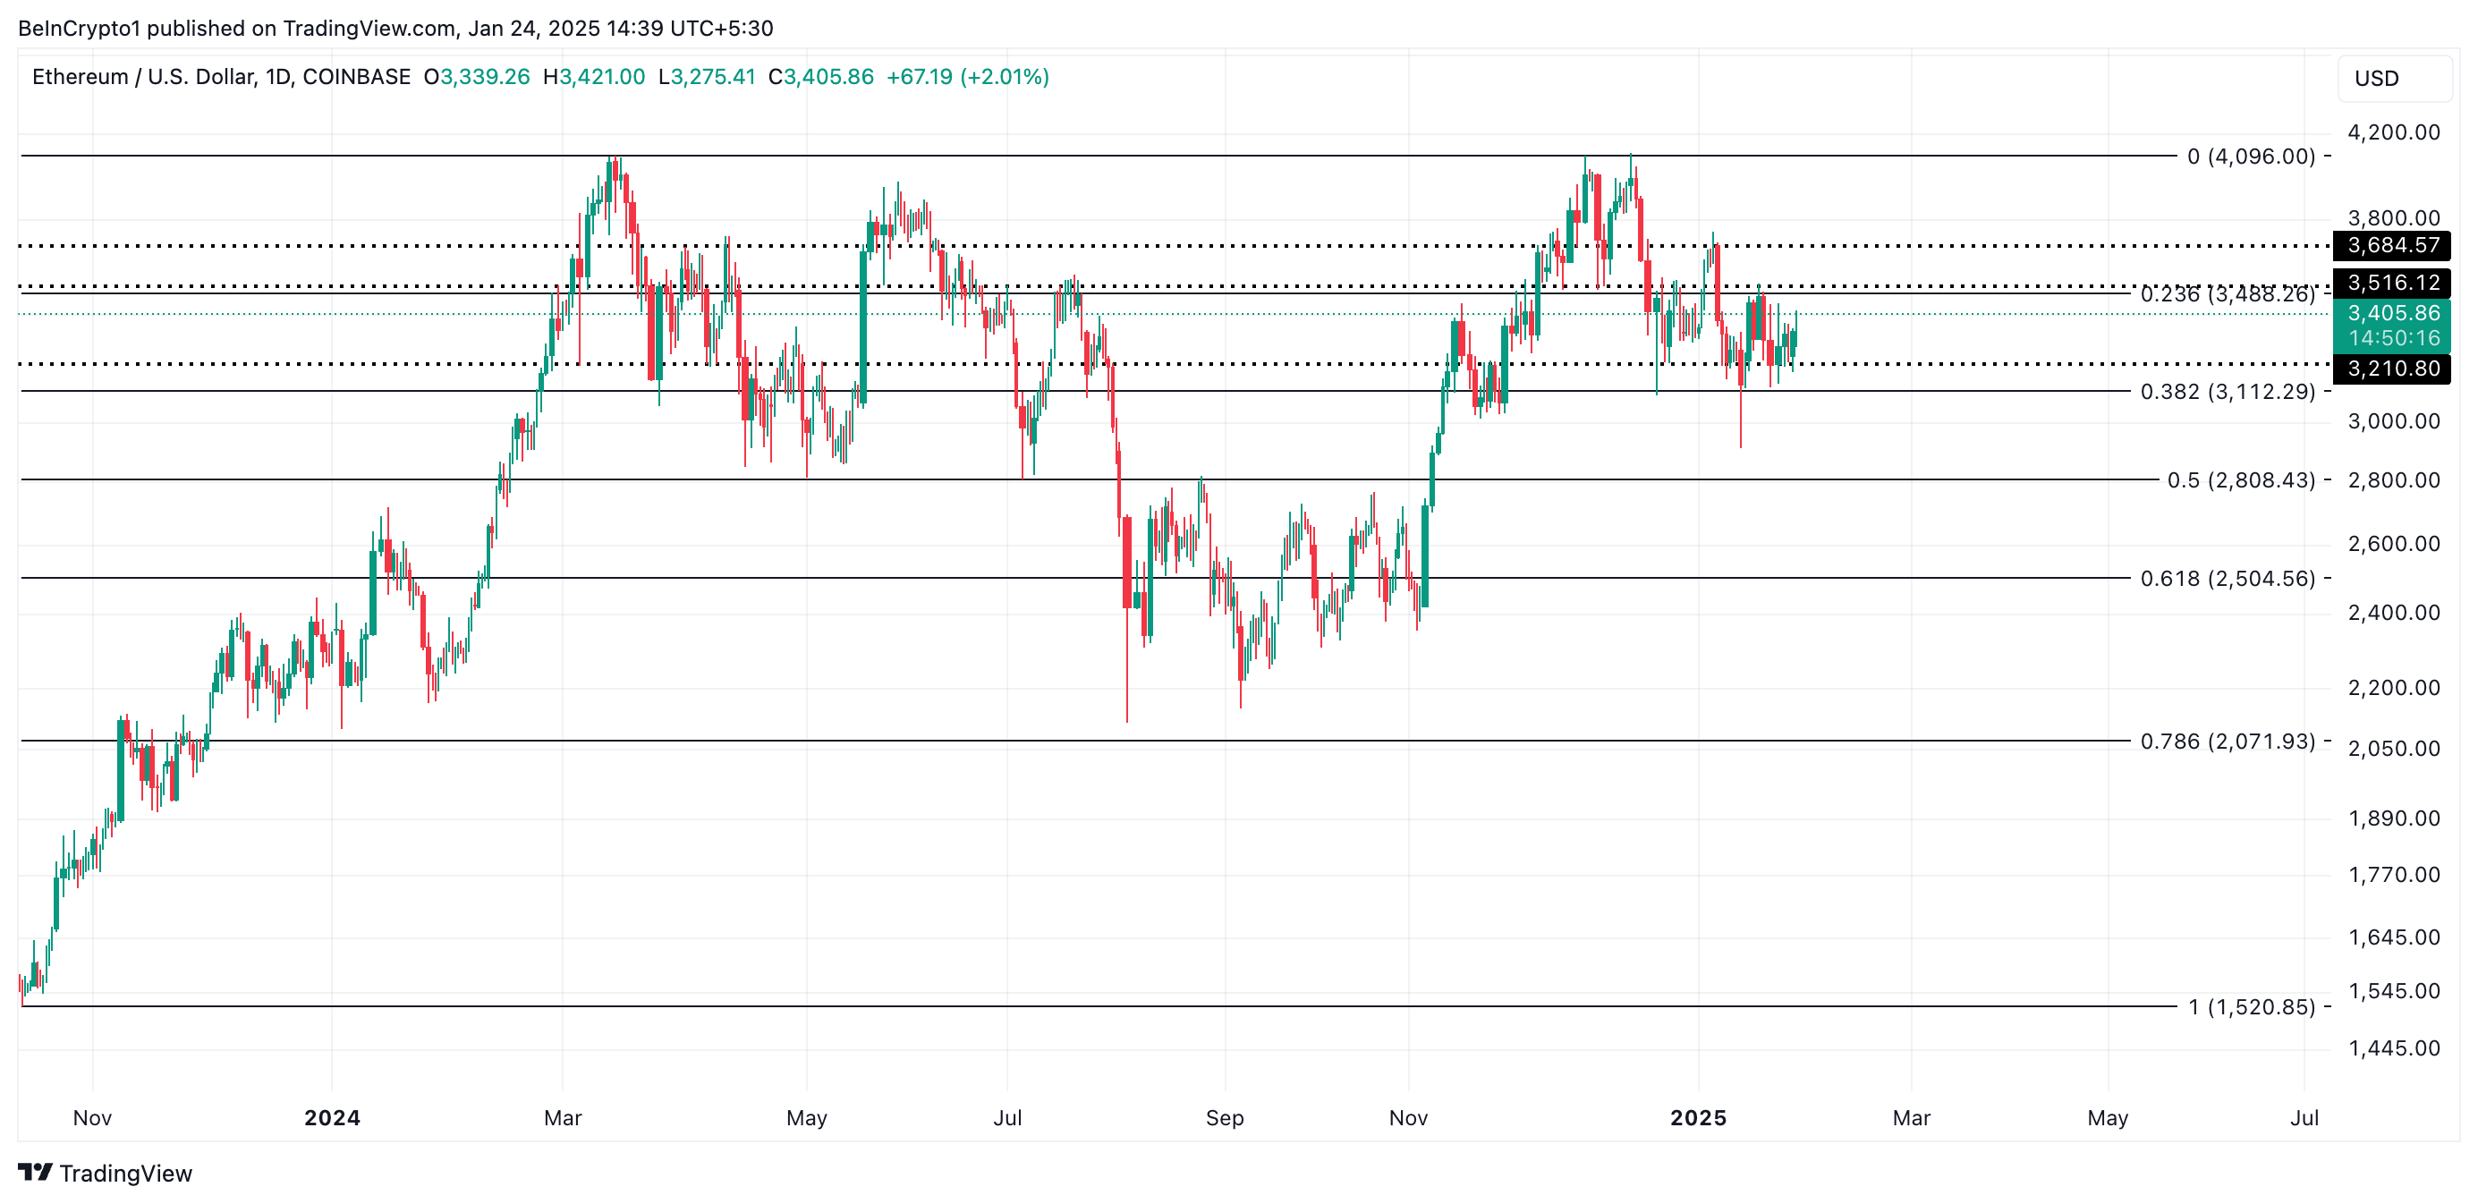This screenshot has height=1204, width=2478.
Task: Click the green 3,405.86 current price label
Action: (2391, 313)
